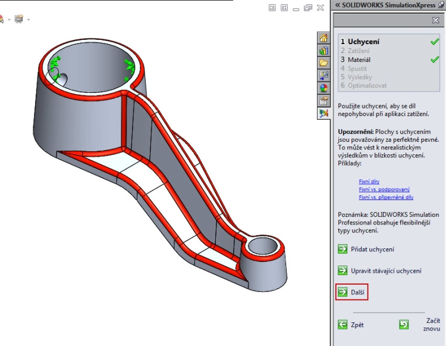Click Začít znovu to restart
This screenshot has height=346, width=446.
pos(419,325)
